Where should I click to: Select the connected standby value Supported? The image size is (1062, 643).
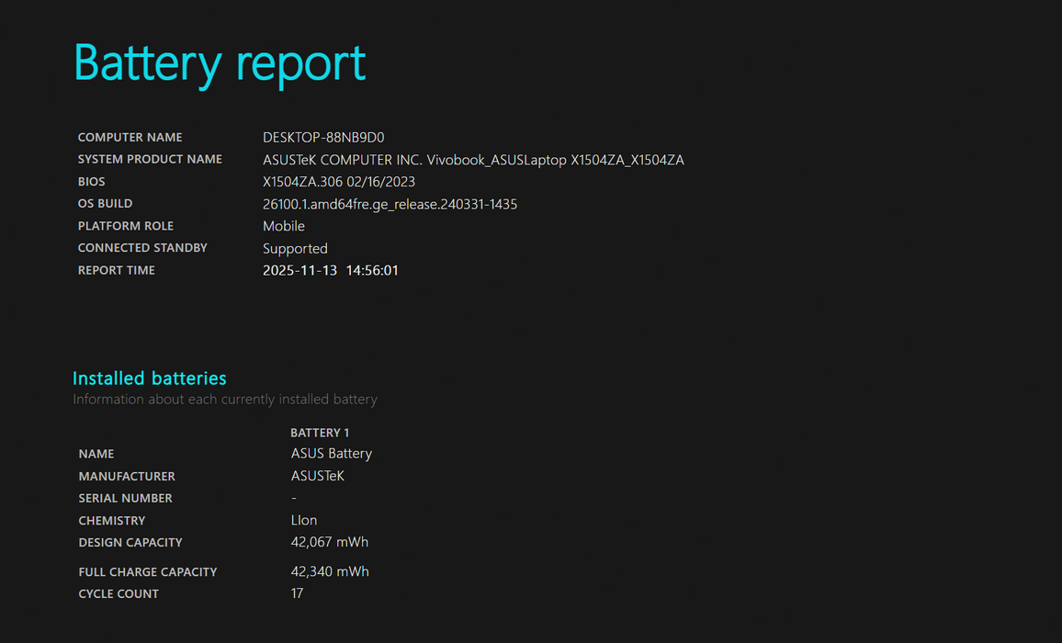point(295,249)
